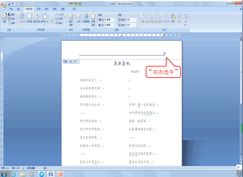This screenshot has width=243, height=177.
Task: Switch to 开始 Home tab
Action: point(11,9)
